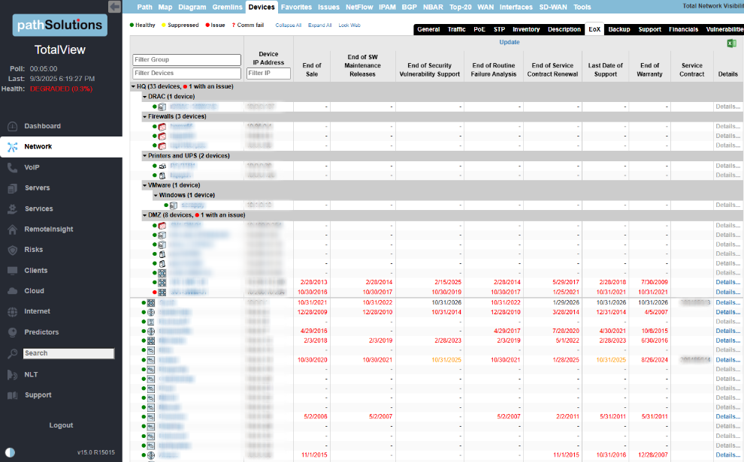Open the Map tab

coord(165,7)
